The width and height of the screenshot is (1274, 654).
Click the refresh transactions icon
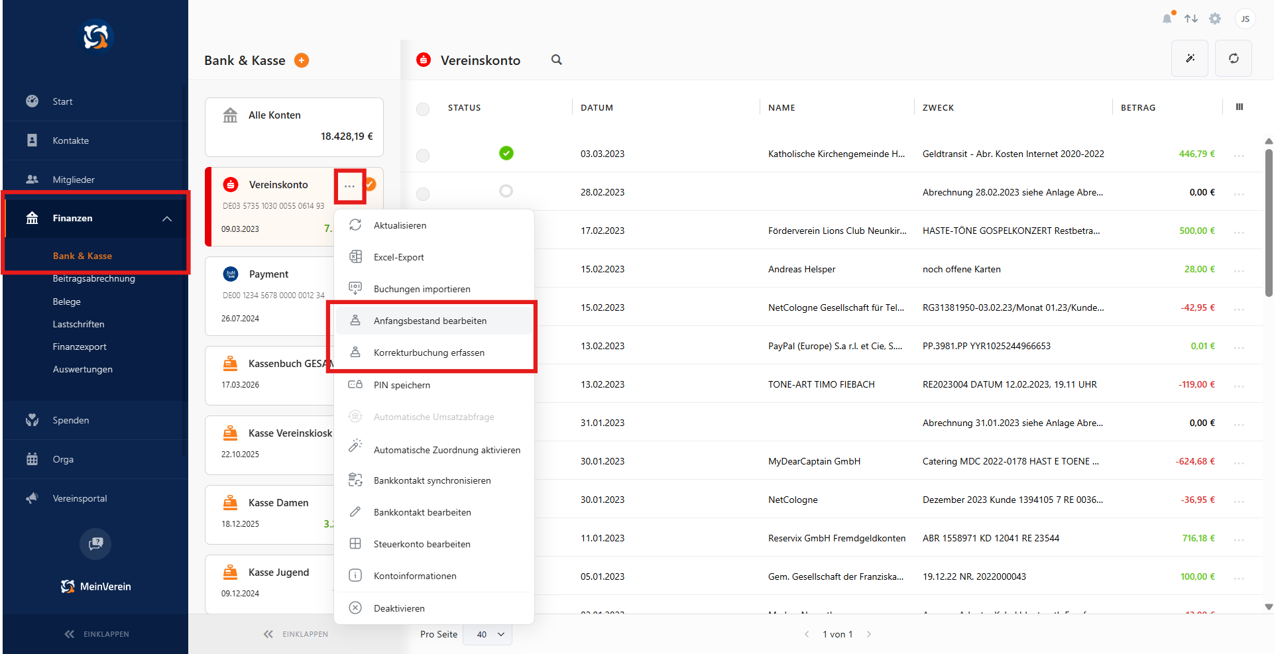click(1234, 58)
